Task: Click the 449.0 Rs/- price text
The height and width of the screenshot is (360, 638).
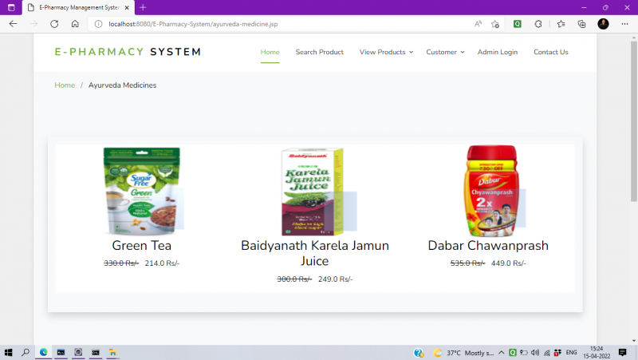Action: coord(509,263)
